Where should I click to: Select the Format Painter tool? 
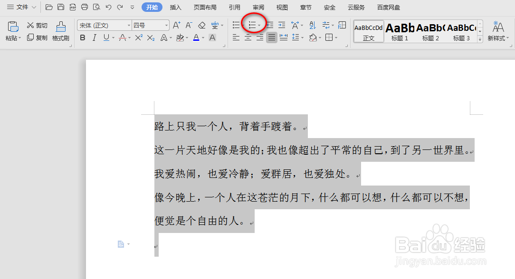(60, 31)
